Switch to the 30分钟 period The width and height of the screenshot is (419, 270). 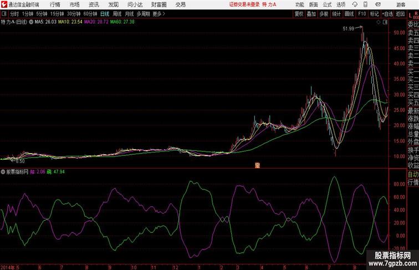74,14
